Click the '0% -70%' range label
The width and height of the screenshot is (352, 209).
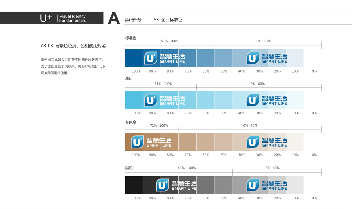(x=250, y=125)
